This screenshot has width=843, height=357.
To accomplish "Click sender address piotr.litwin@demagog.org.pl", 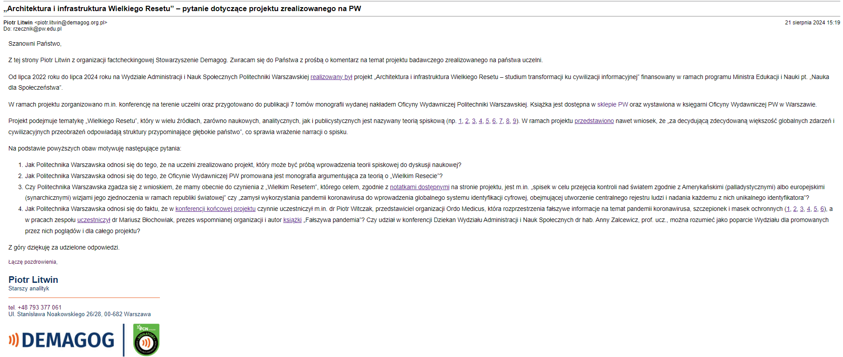I will point(71,22).
